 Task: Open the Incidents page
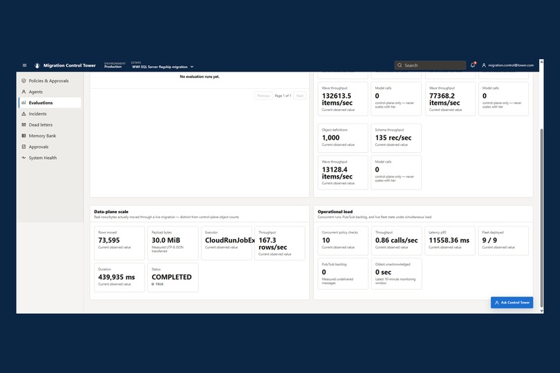[x=50, y=113]
